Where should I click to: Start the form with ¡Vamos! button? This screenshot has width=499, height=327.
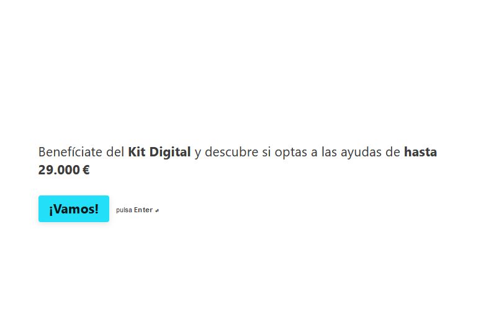point(74,208)
